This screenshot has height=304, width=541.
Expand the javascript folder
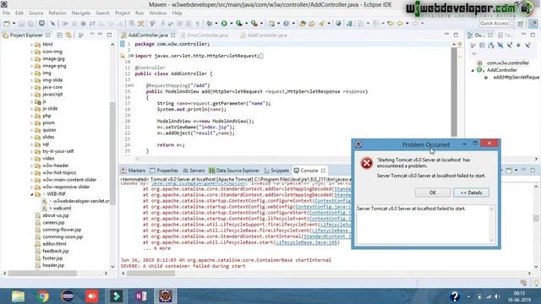pos(32,94)
